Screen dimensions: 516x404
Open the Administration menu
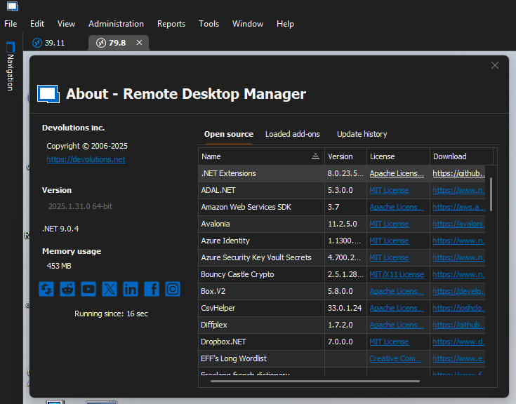tap(116, 24)
